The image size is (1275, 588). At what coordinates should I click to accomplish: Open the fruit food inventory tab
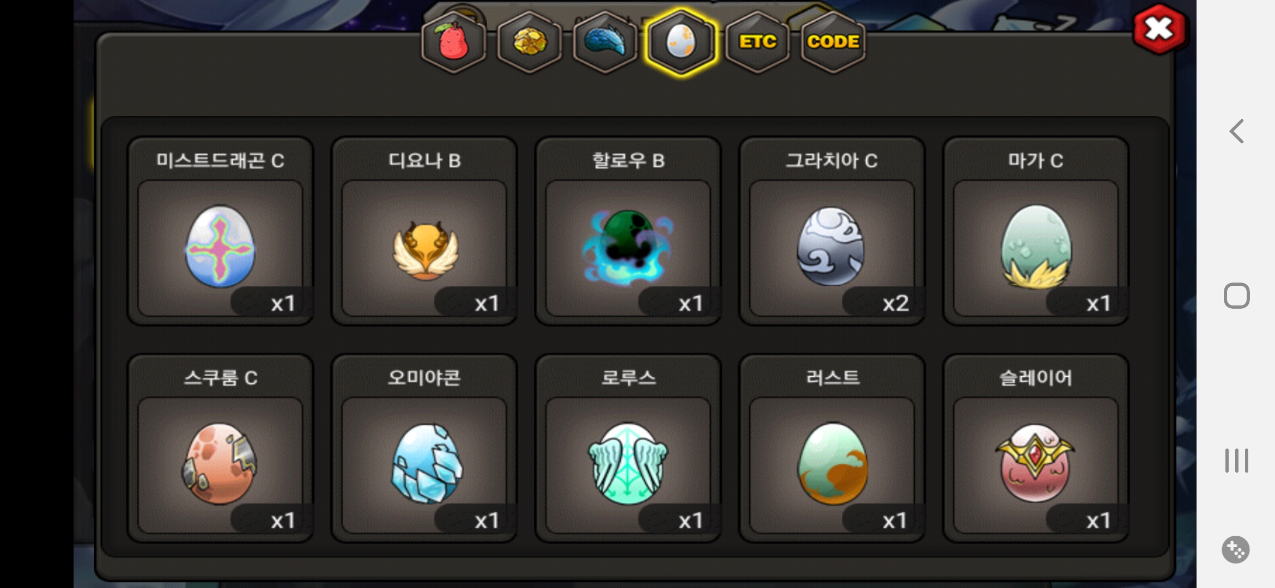[453, 42]
